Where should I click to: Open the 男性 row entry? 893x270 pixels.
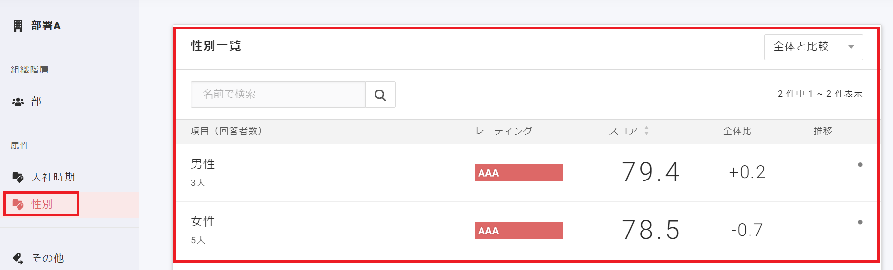click(203, 164)
